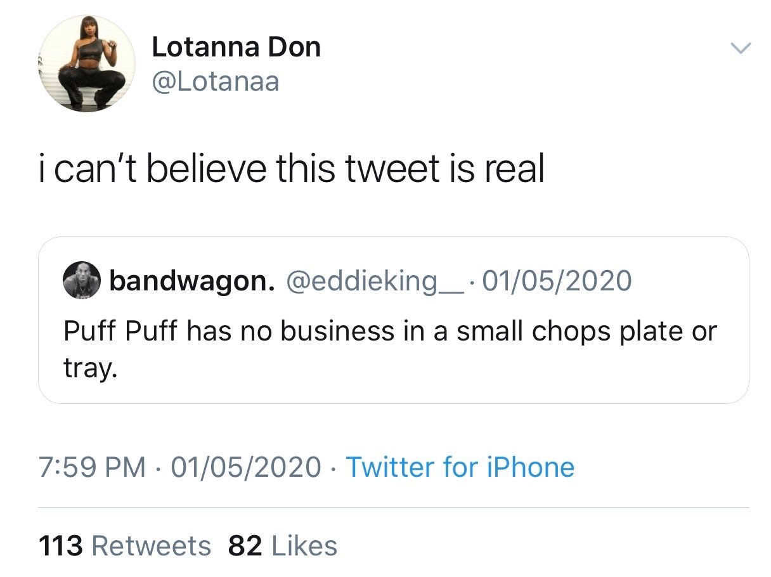Click the word "tray." in the quoted tweet
This screenshot has width=771, height=577.
(x=91, y=368)
